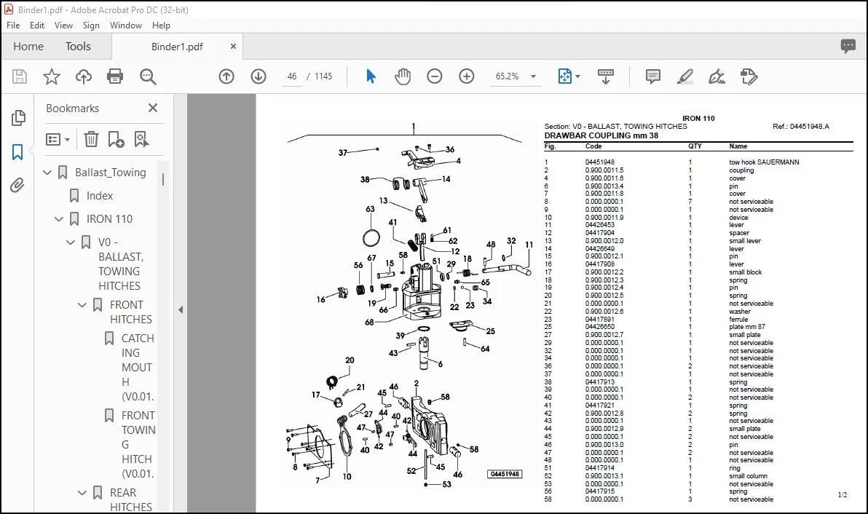Open the View menu

point(63,25)
